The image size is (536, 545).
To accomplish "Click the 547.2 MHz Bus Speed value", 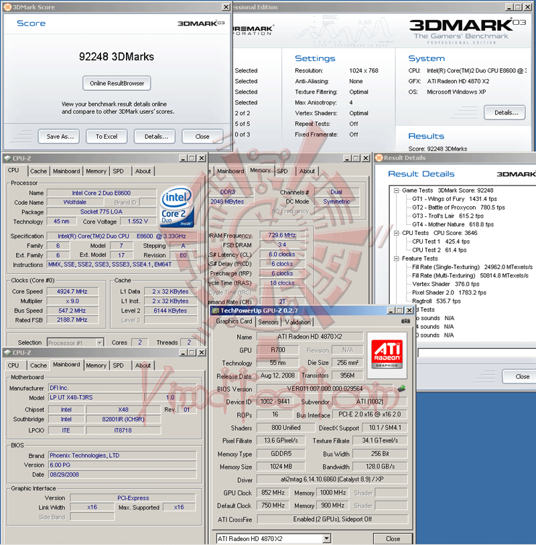I will 72,311.
